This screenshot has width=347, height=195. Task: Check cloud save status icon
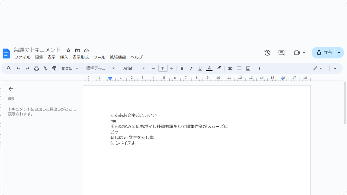click(x=87, y=50)
